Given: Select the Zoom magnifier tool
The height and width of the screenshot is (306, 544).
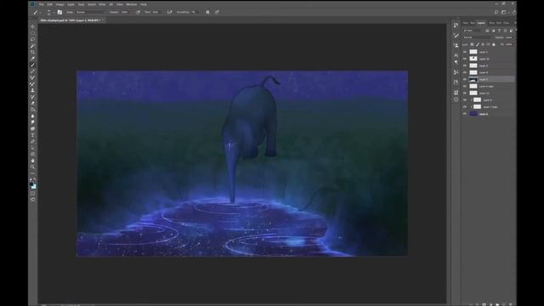Looking at the screenshot, I should tap(33, 167).
